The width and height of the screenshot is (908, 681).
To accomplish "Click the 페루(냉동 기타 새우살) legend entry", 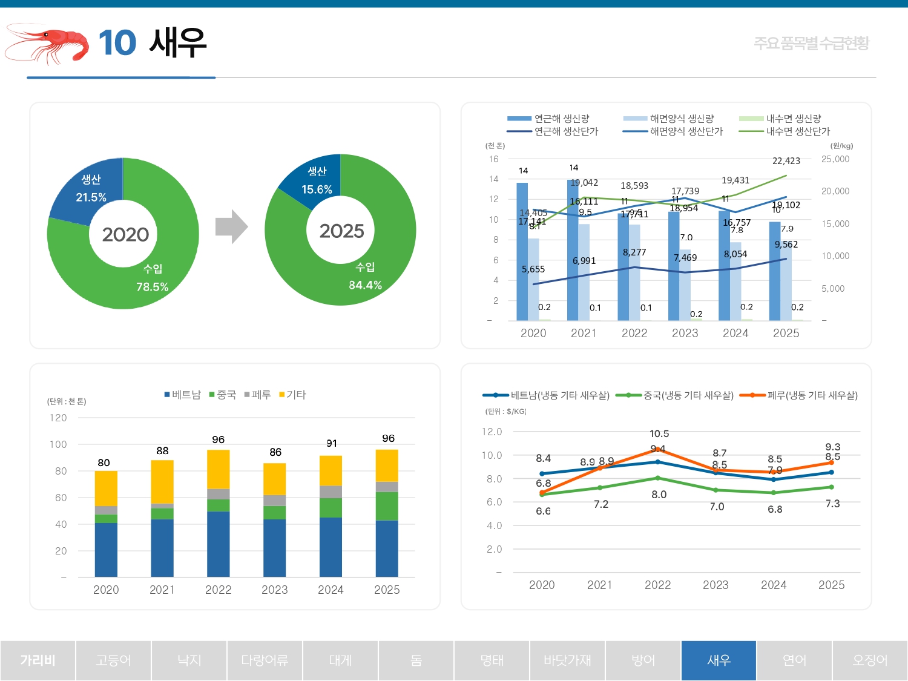I will click(x=798, y=395).
